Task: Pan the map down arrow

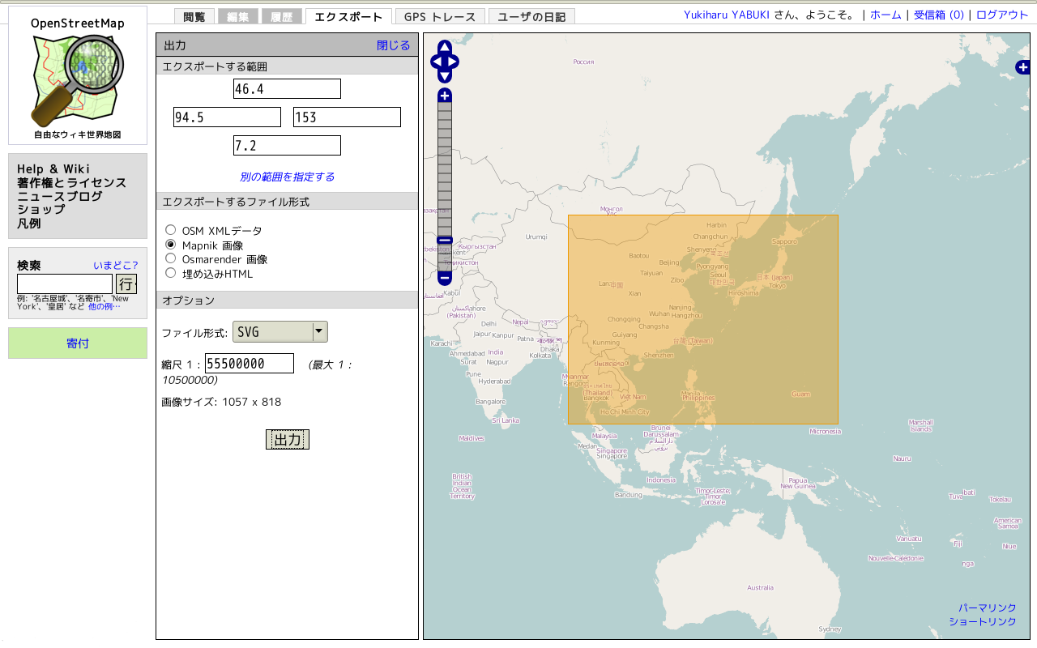Action: (x=445, y=76)
